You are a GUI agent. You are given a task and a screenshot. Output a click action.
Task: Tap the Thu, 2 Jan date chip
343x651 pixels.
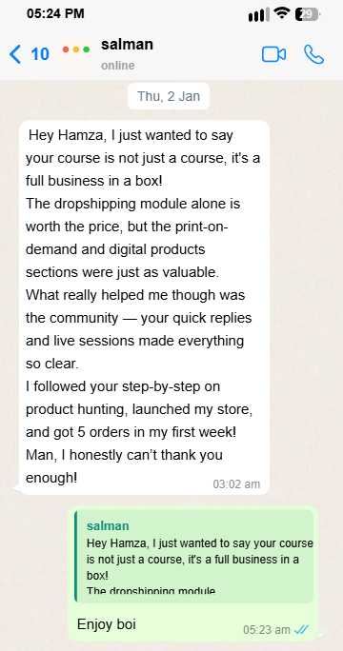coord(169,96)
